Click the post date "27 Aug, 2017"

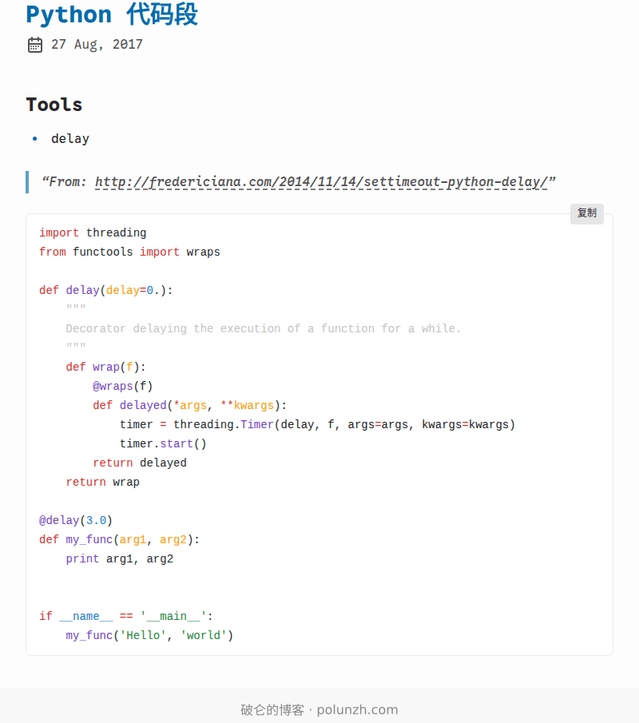pos(97,45)
